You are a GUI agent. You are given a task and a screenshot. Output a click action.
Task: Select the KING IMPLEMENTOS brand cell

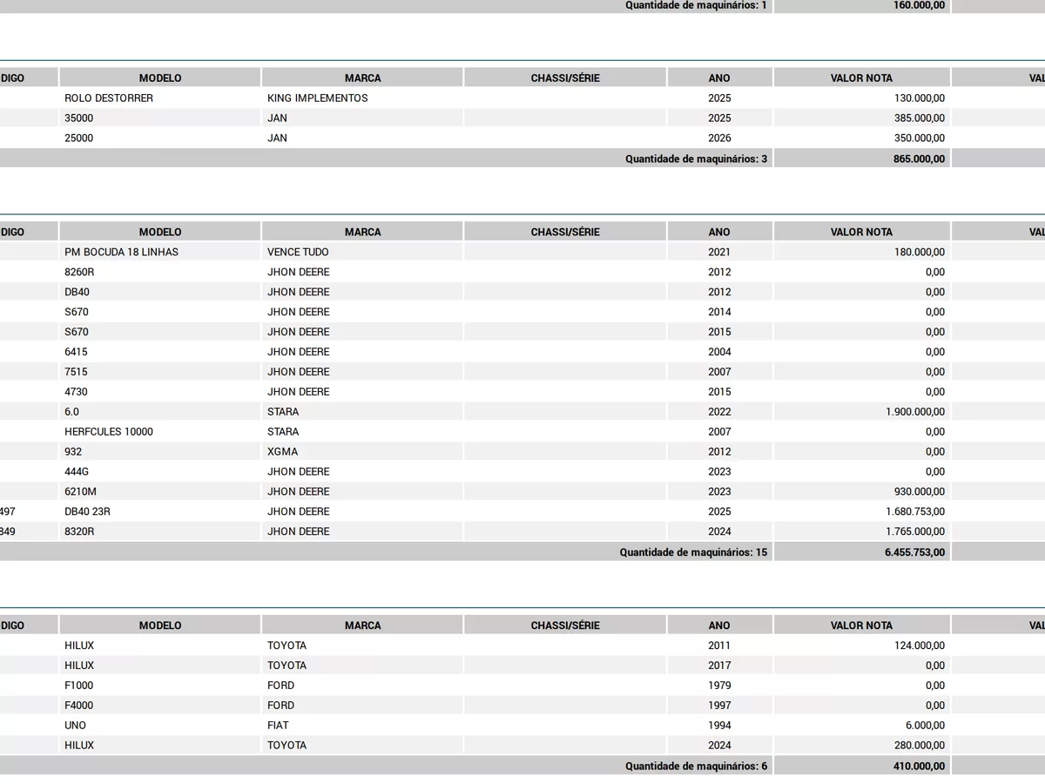point(362,98)
